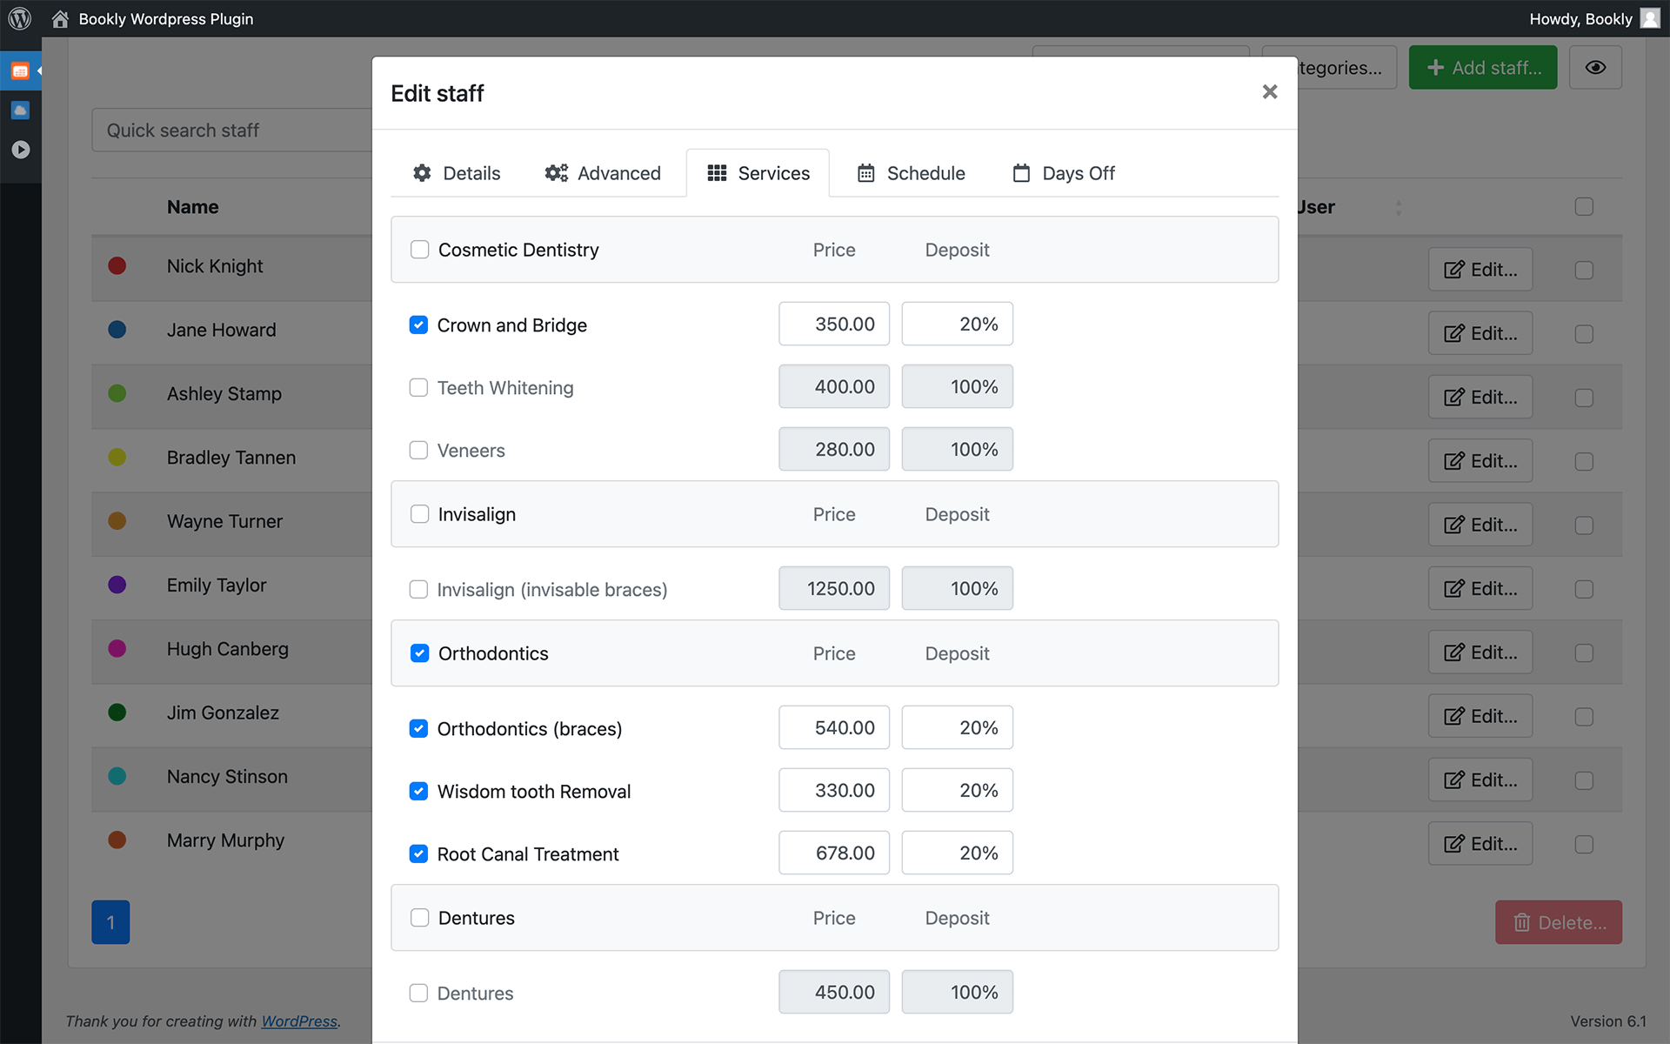Switch to the Advanced tab
The image size is (1670, 1044).
click(602, 173)
